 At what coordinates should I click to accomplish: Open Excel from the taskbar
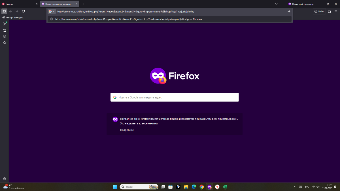click(225, 187)
